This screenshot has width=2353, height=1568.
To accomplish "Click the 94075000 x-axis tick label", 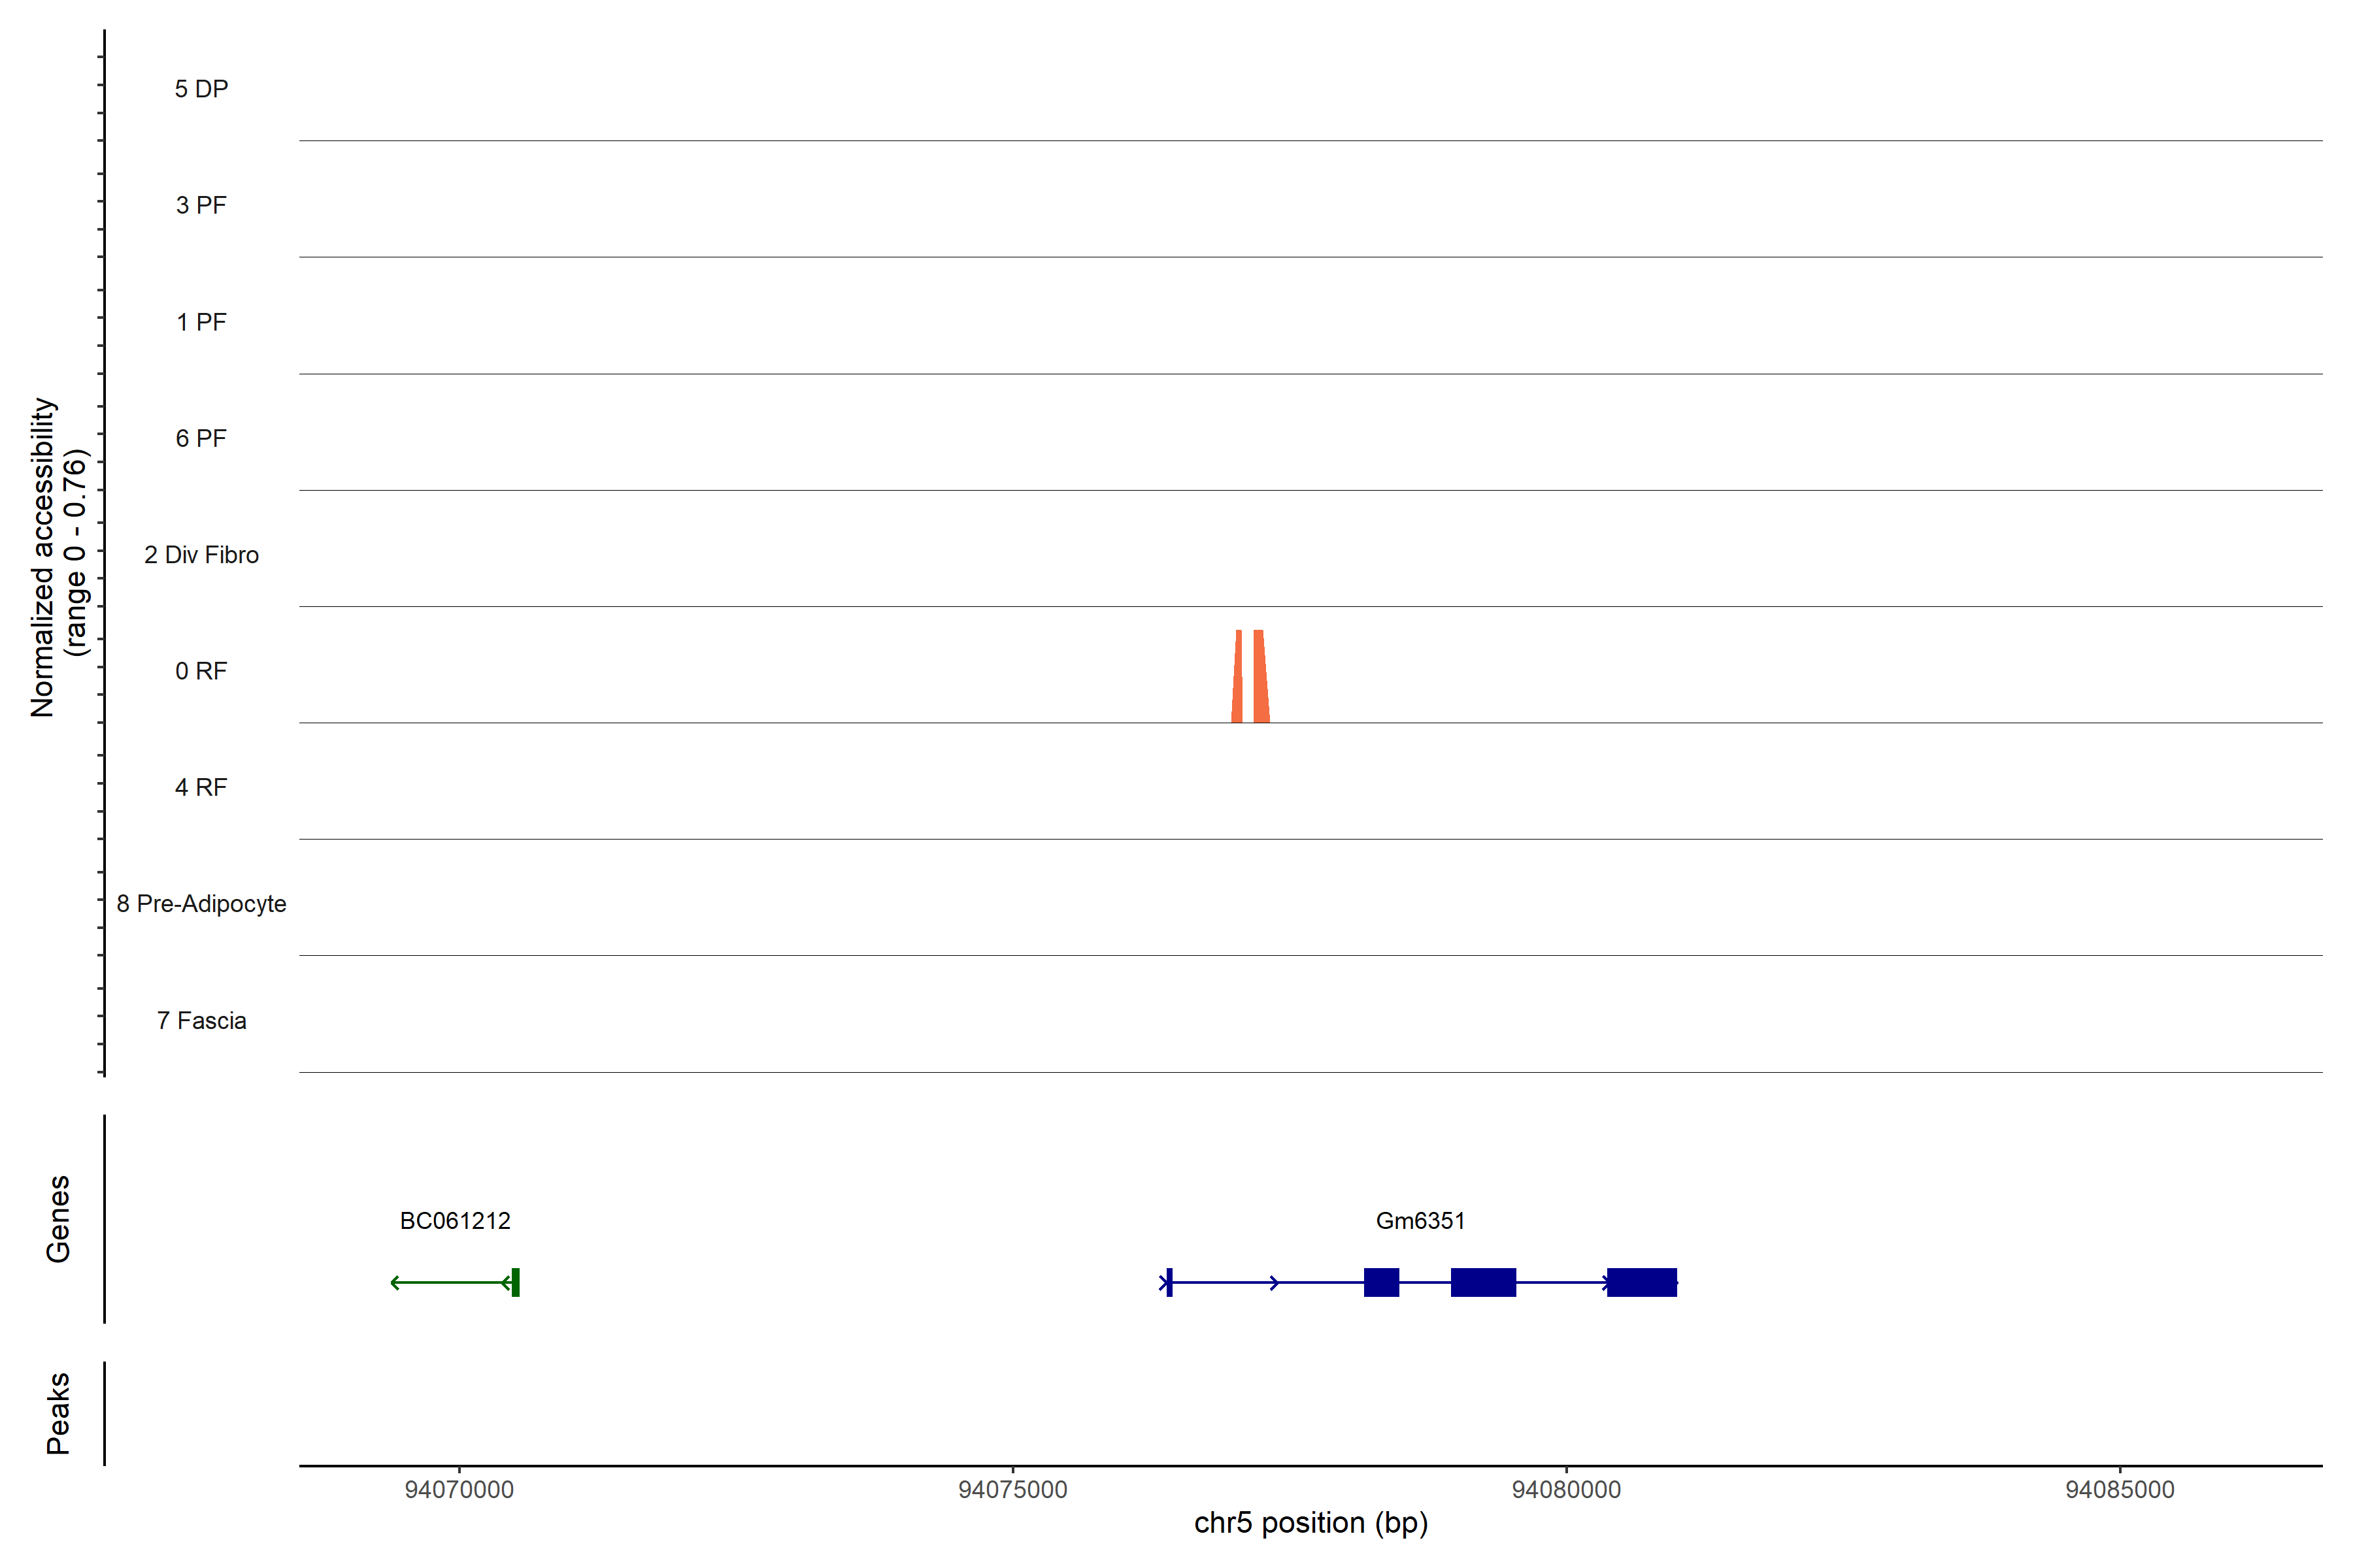I will pyautogui.click(x=1012, y=1489).
